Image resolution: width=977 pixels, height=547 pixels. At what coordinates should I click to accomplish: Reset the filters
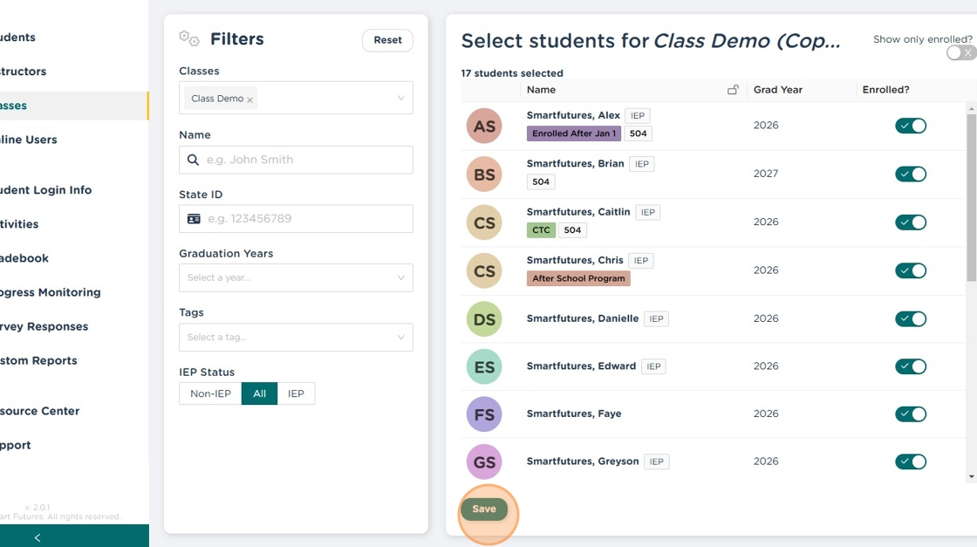(x=387, y=40)
